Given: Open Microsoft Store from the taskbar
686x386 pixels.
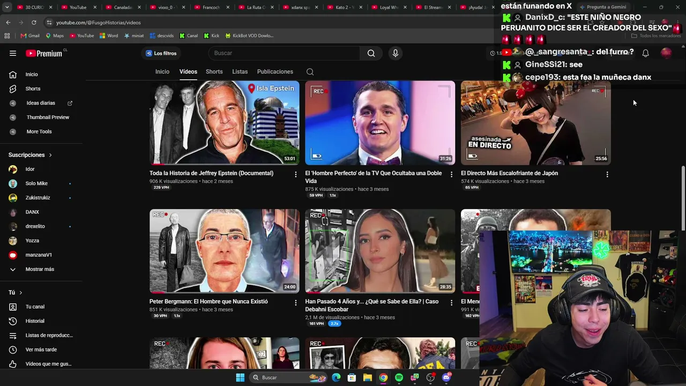Looking at the screenshot, I should [352, 377].
